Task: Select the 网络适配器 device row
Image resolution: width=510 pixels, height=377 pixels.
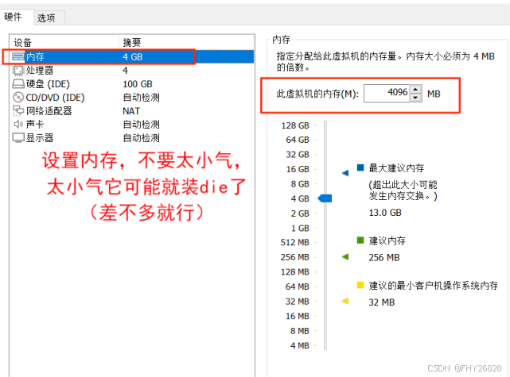Action: coord(132,111)
